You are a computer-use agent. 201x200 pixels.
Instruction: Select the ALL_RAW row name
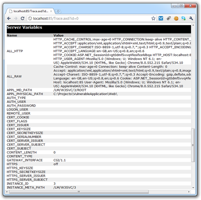pyautogui.click(x=14, y=76)
